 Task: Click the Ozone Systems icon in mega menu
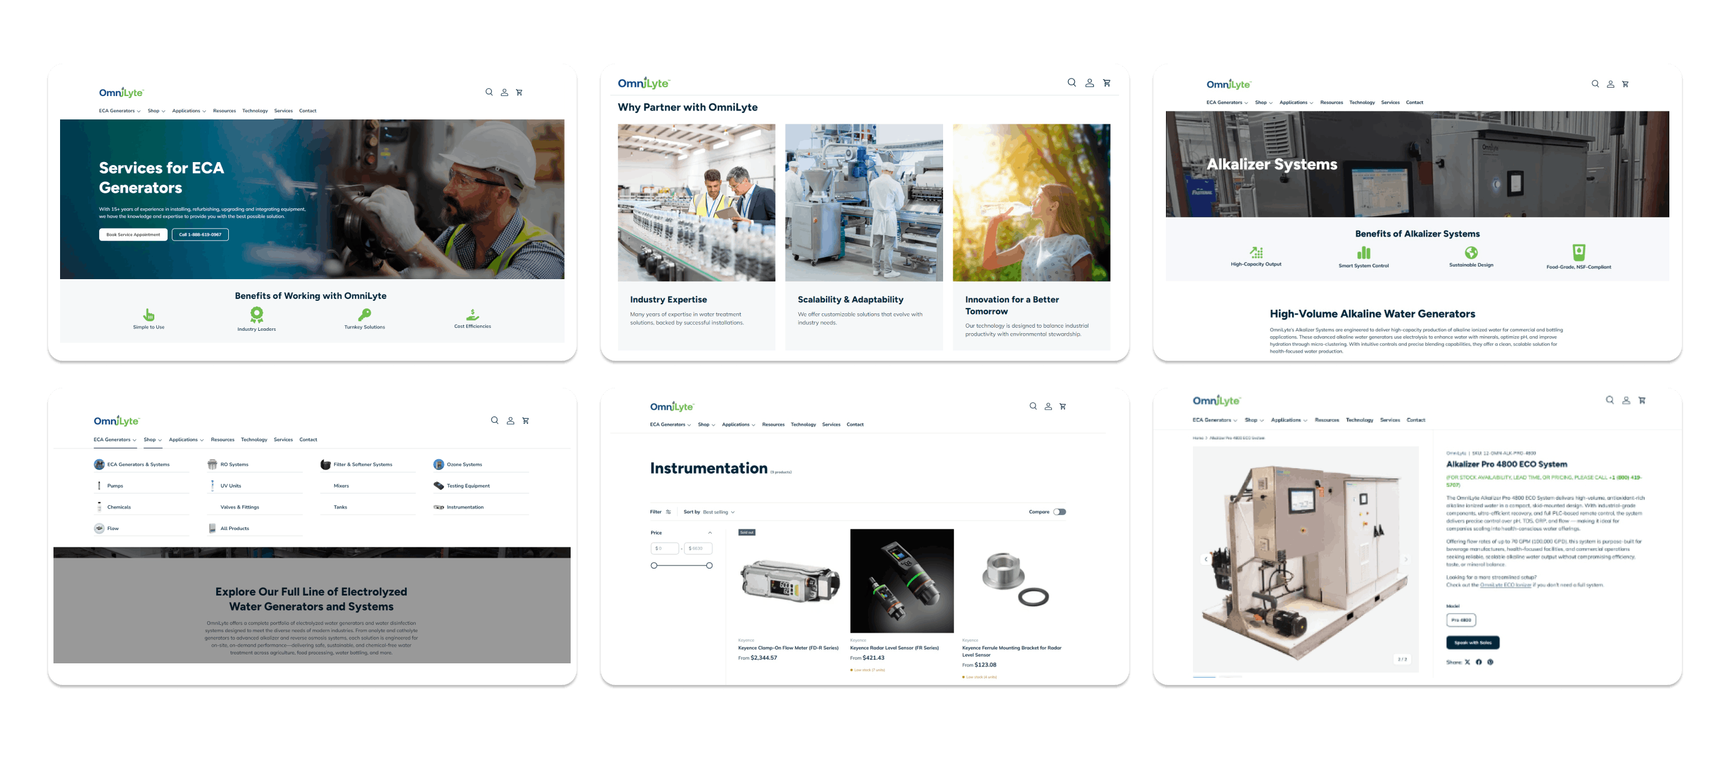(x=439, y=465)
